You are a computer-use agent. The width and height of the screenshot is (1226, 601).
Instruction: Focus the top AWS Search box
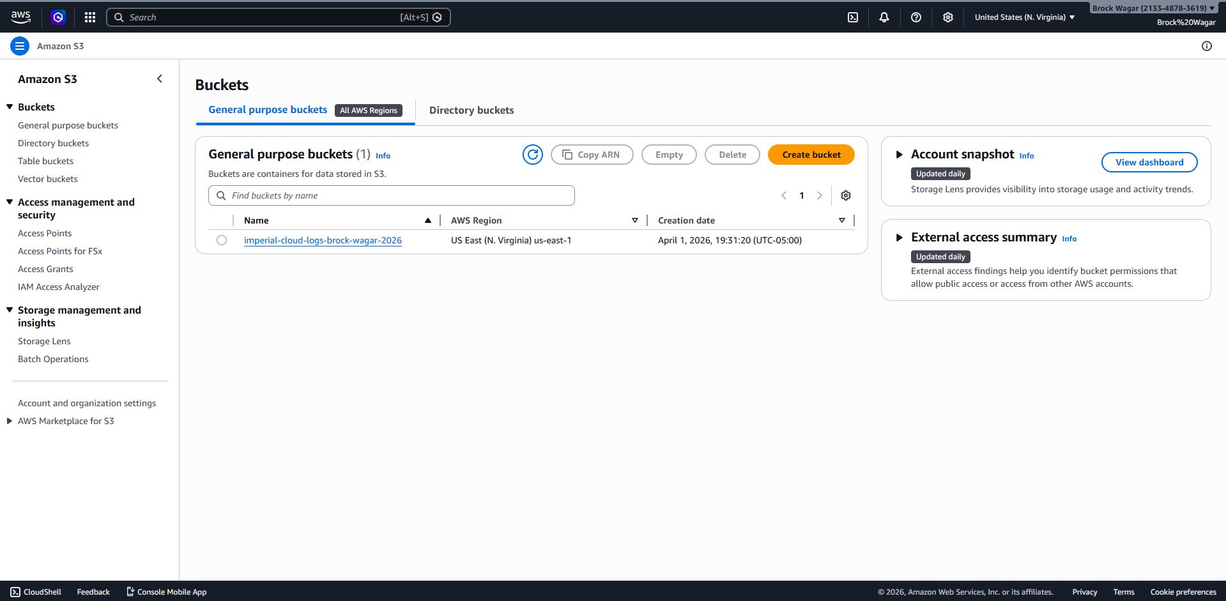pos(279,17)
